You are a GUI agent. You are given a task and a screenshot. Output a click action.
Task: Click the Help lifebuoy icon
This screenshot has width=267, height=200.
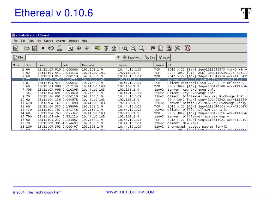click(x=188, y=48)
